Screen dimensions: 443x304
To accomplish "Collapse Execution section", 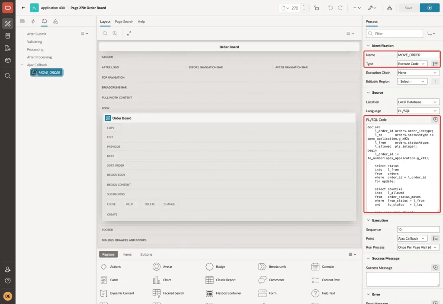I will (x=368, y=220).
